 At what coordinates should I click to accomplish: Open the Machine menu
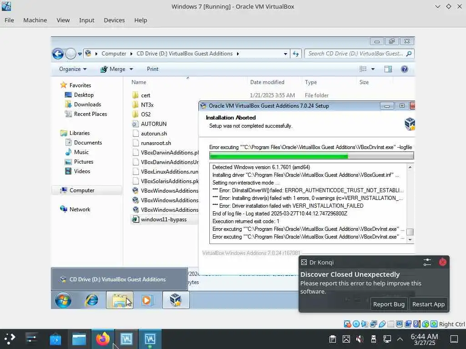tap(35, 20)
